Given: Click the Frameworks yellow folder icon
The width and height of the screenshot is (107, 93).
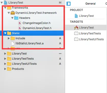Looking at the screenshot, I should [9, 8].
